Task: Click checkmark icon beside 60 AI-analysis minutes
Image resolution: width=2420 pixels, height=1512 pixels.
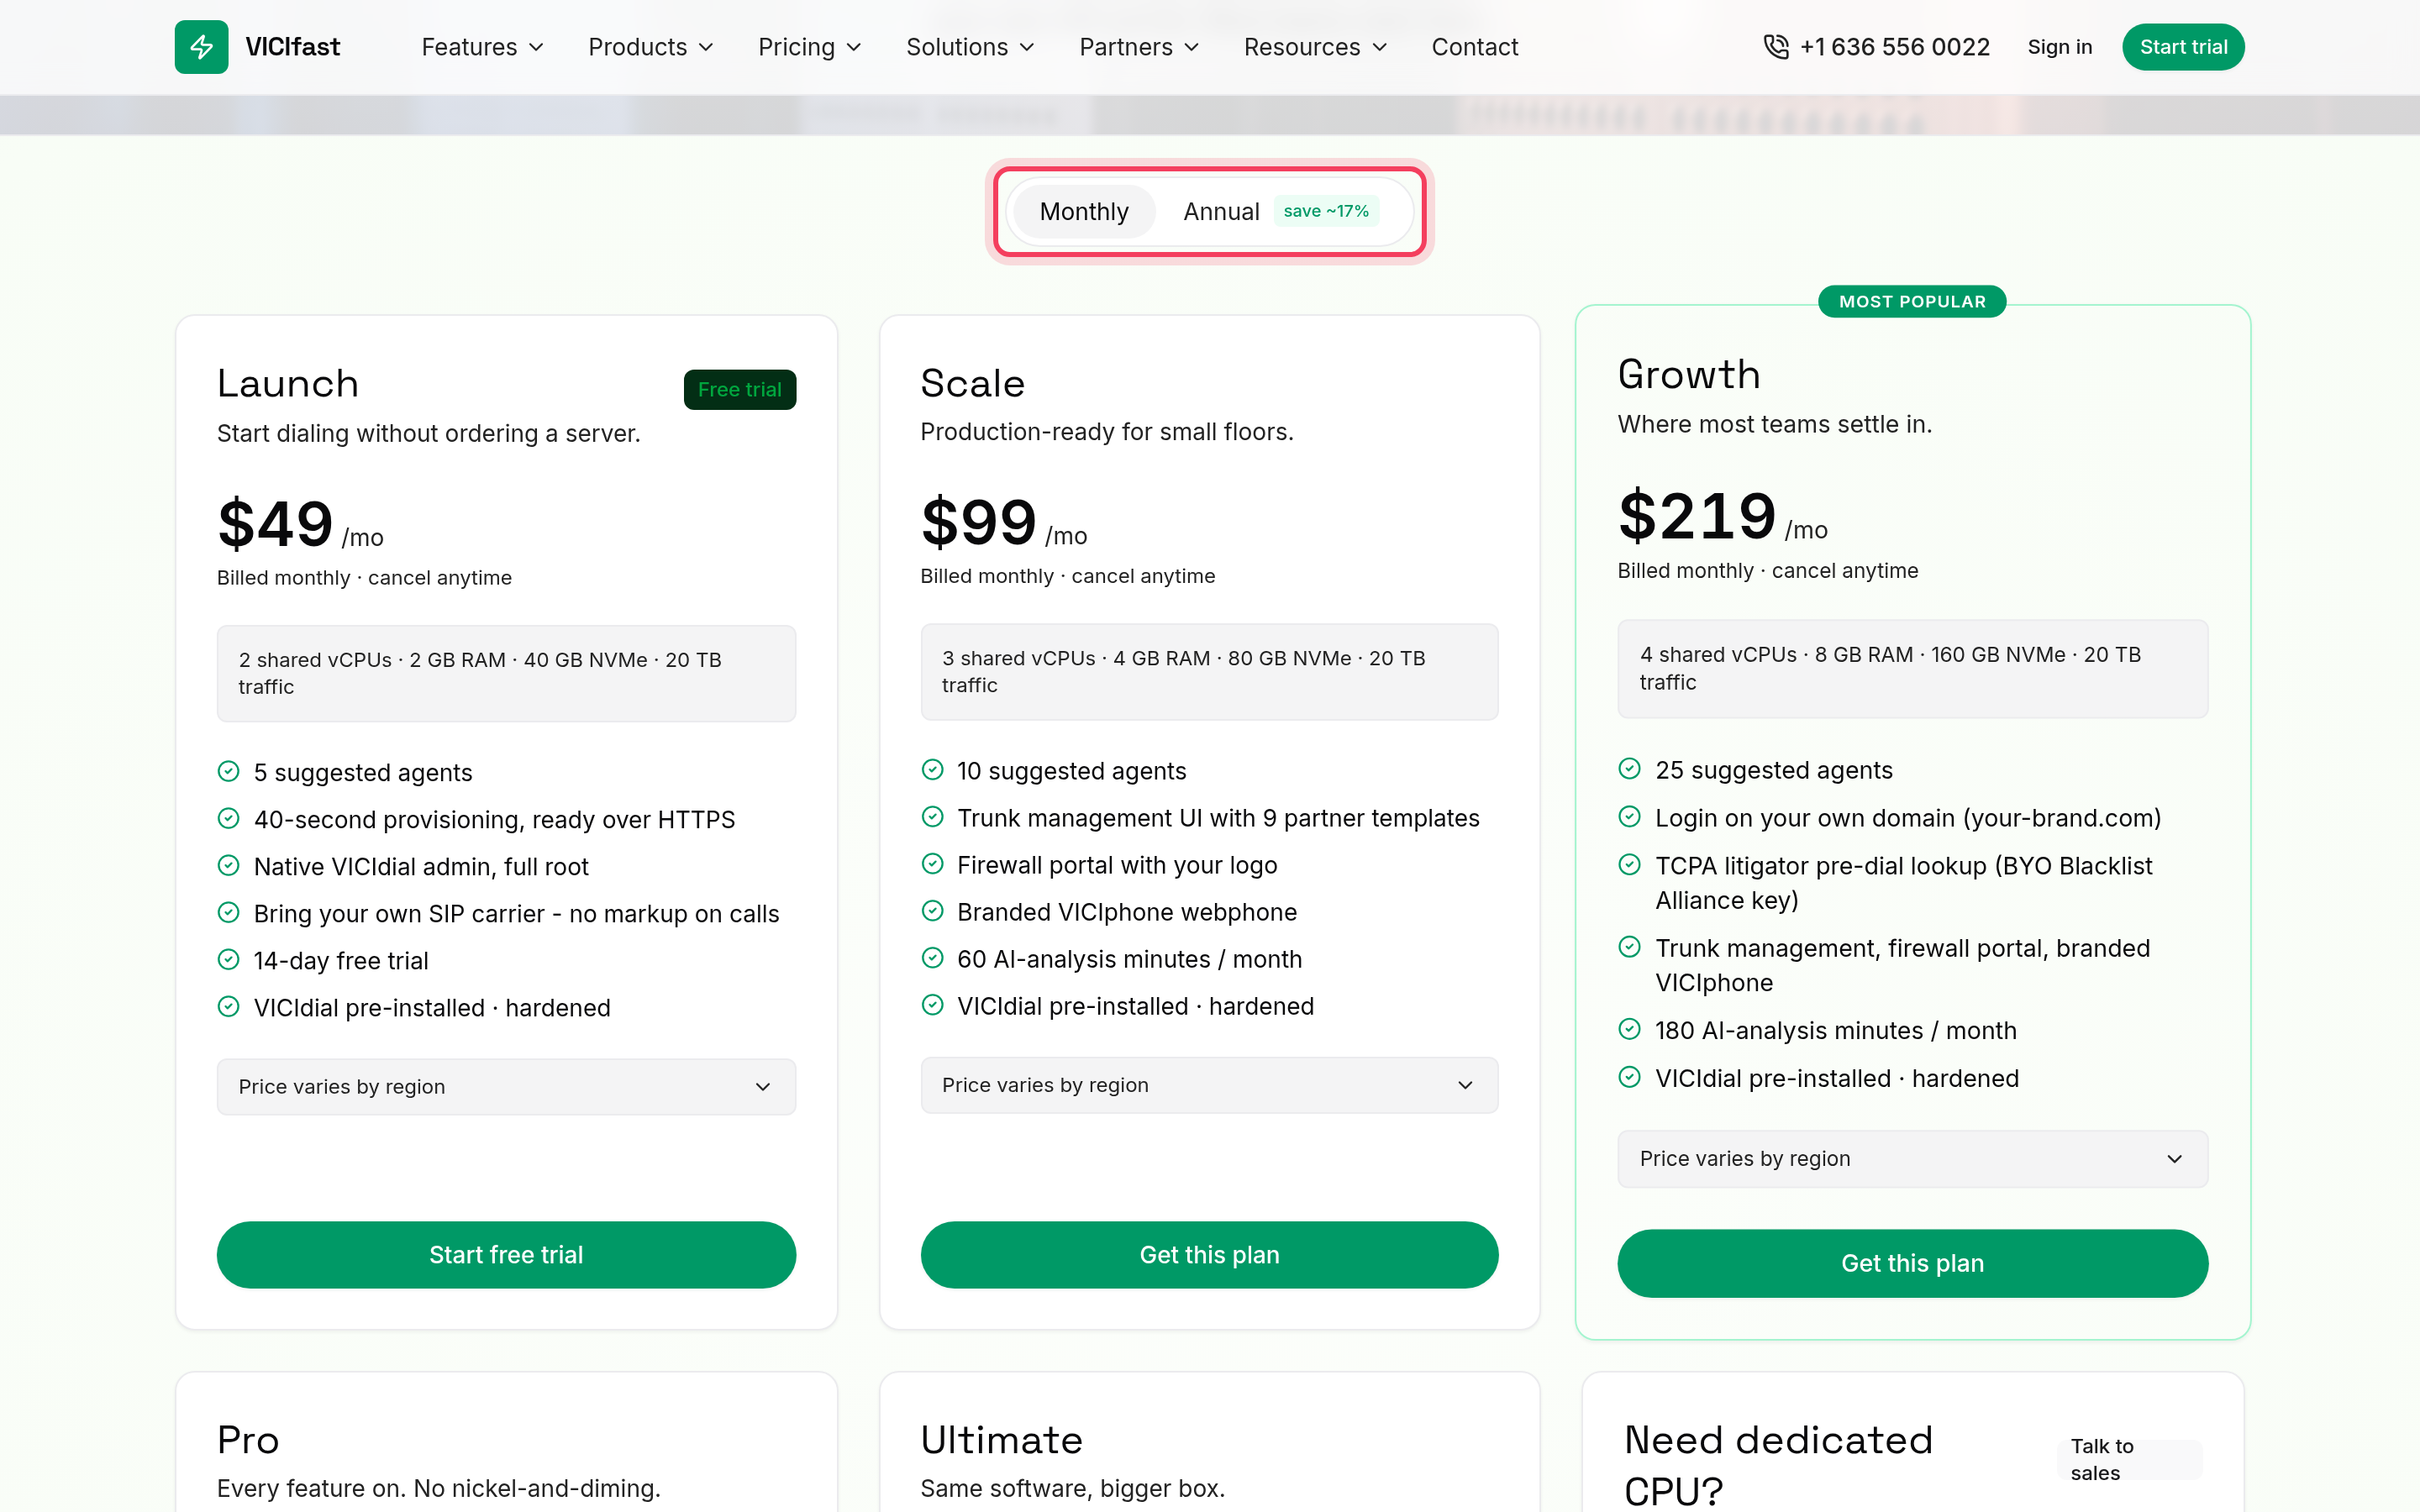Action: [932, 957]
